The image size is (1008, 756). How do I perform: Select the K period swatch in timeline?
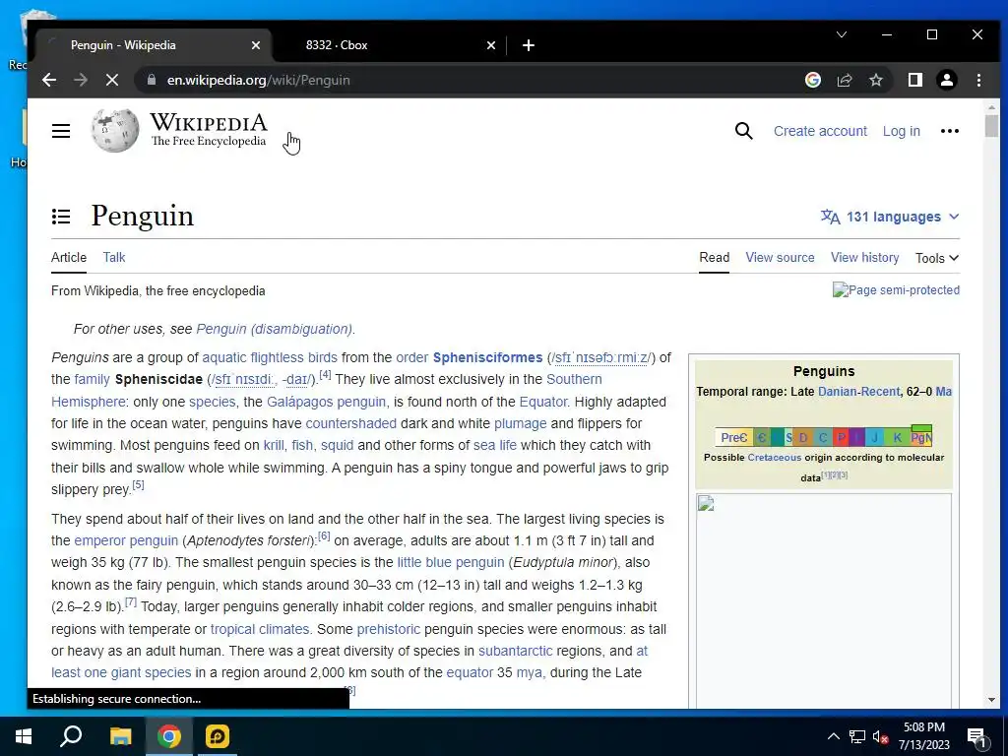[898, 438]
